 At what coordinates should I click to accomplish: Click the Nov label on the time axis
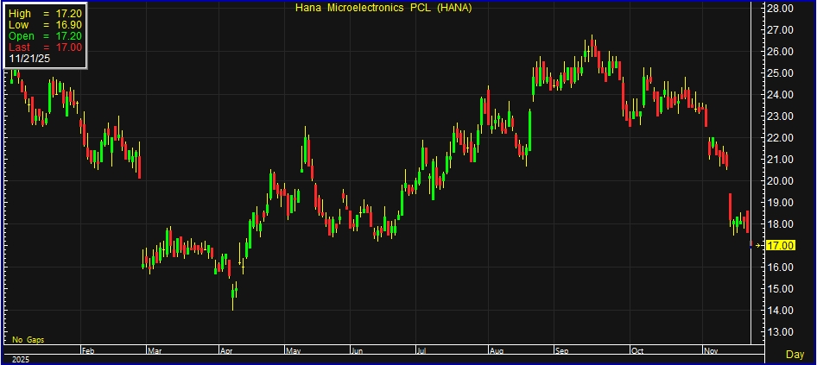(x=710, y=351)
